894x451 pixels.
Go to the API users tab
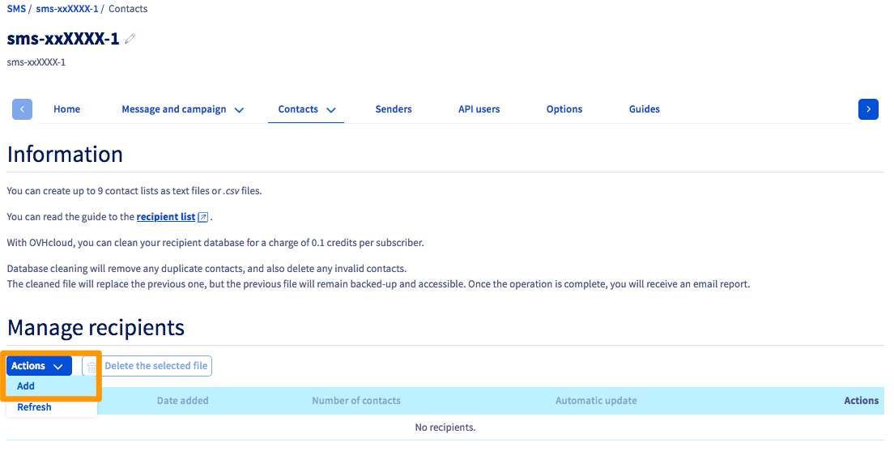tap(479, 109)
